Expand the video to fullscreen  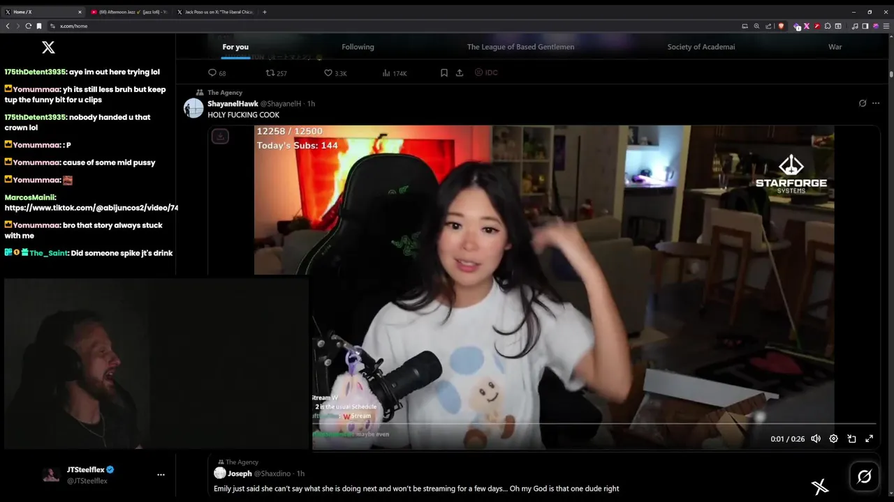click(x=870, y=439)
